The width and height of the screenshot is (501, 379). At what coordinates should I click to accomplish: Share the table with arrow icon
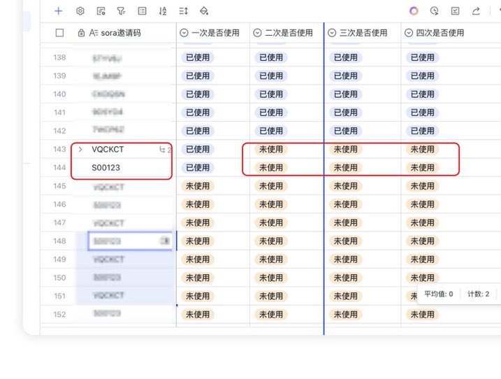[476, 11]
